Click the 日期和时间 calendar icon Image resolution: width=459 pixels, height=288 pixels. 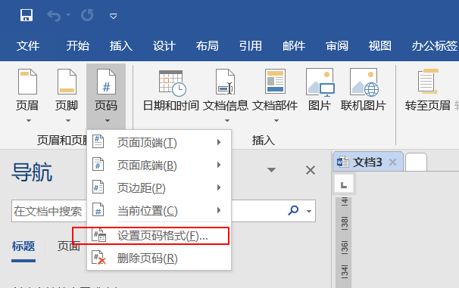pyautogui.click(x=172, y=83)
